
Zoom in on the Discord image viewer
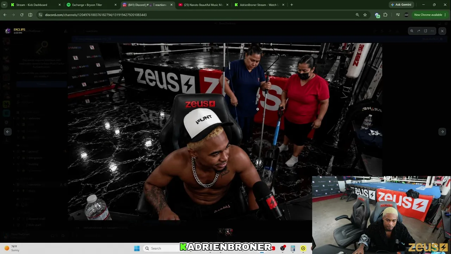(412, 31)
